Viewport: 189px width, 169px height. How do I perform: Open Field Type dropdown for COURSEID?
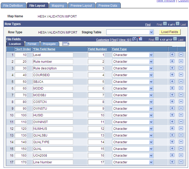coord(151,75)
